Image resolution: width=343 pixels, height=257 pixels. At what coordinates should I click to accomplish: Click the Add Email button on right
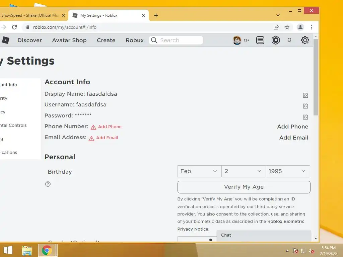click(x=293, y=138)
